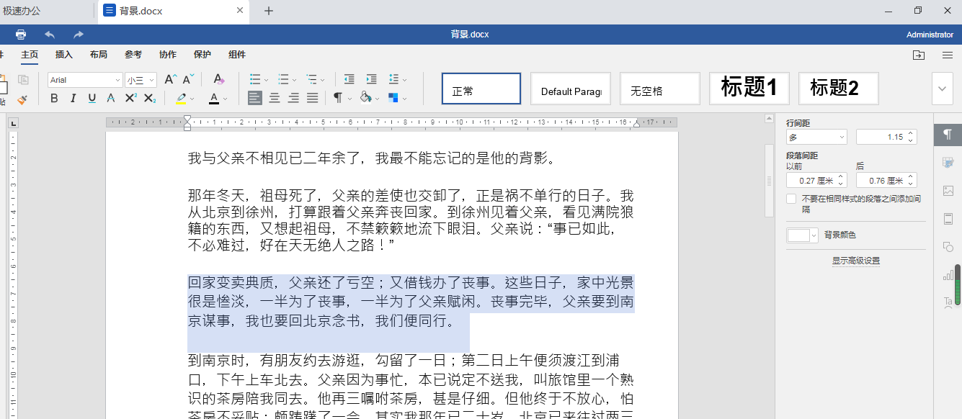Screen dimensions: 962x419
Task: Expand the highlight color dropdown arrow
Action: (x=192, y=99)
